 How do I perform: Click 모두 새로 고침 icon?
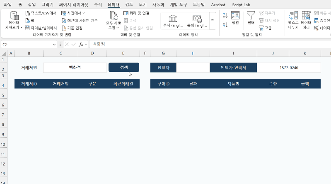click(114, 16)
